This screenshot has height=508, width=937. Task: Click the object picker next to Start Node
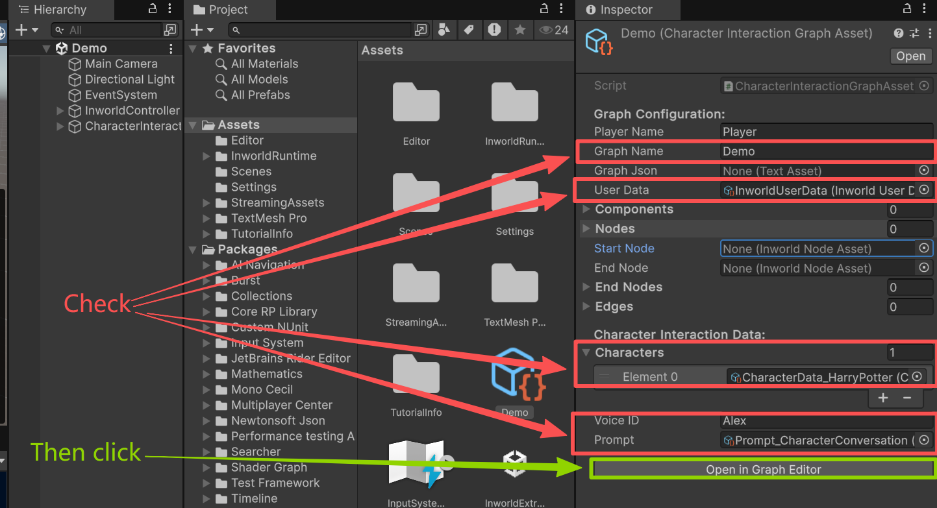tap(925, 248)
